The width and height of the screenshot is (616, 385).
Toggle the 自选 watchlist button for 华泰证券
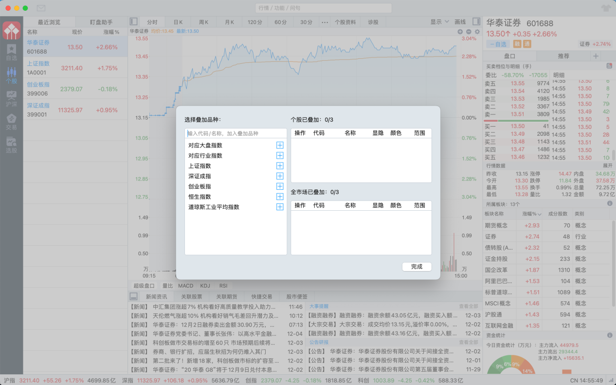click(x=499, y=44)
